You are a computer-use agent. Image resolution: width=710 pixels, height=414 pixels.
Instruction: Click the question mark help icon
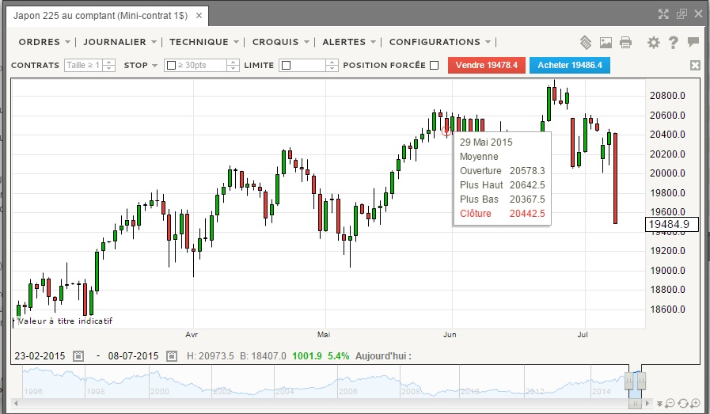click(x=674, y=43)
